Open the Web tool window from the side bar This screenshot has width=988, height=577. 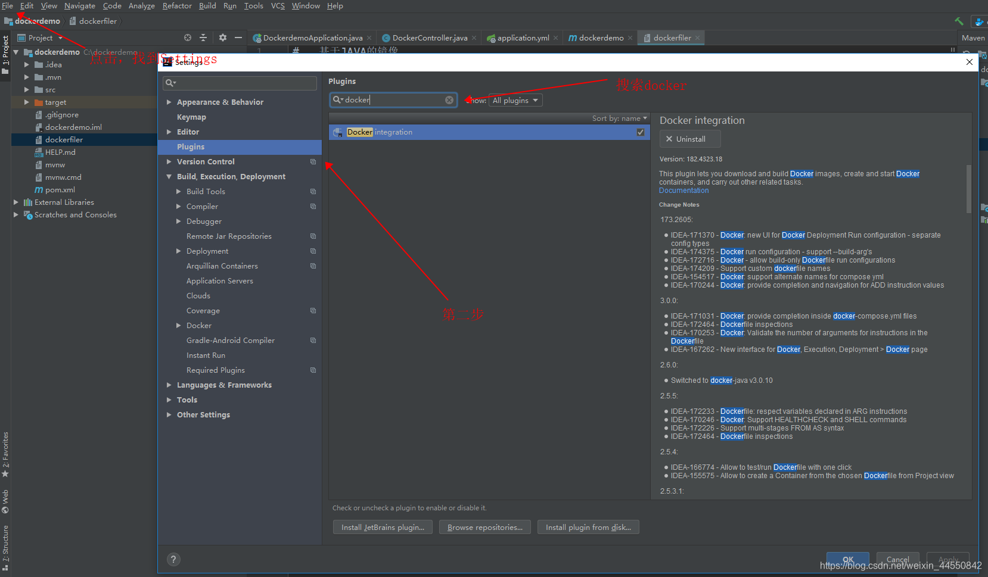[5, 501]
